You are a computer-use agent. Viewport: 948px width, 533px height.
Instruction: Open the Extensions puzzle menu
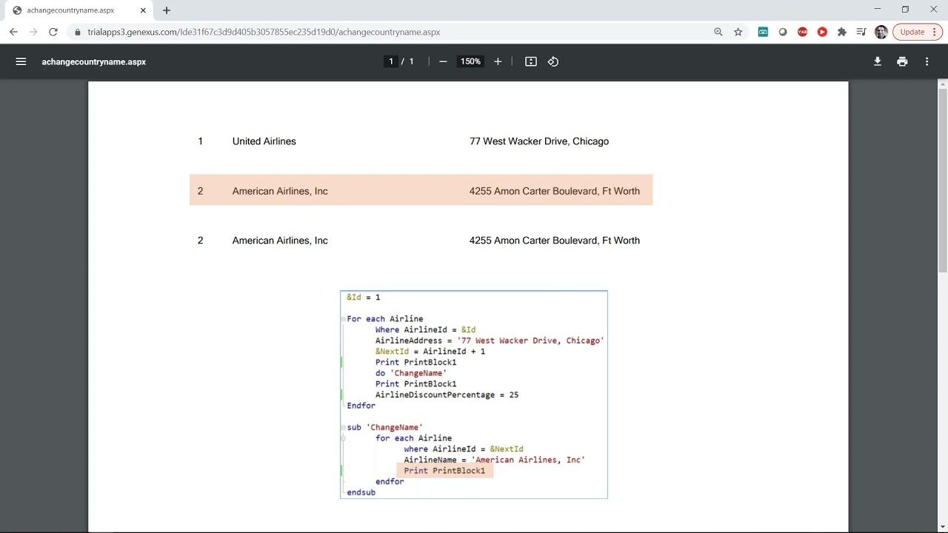tap(842, 32)
